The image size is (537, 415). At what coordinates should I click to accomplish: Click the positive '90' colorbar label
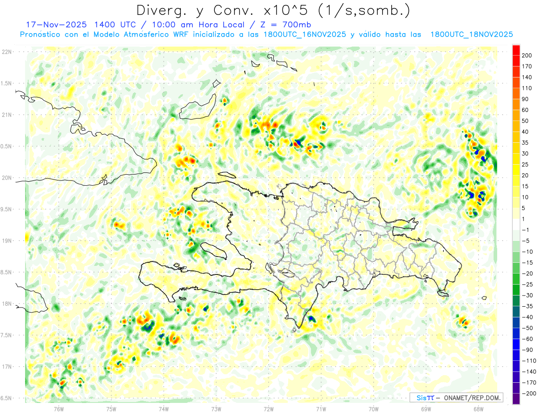click(x=525, y=99)
